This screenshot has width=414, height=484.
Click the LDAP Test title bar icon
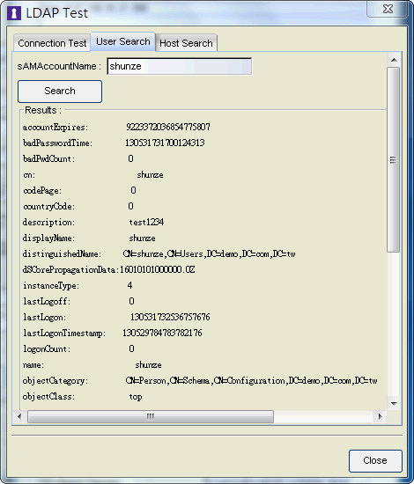(x=13, y=13)
